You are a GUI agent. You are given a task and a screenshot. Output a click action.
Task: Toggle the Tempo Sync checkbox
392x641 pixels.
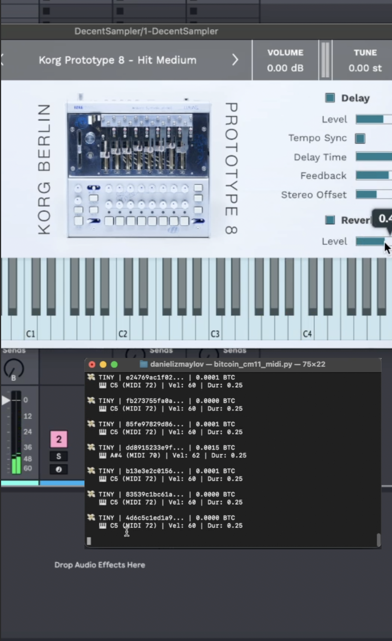(360, 139)
